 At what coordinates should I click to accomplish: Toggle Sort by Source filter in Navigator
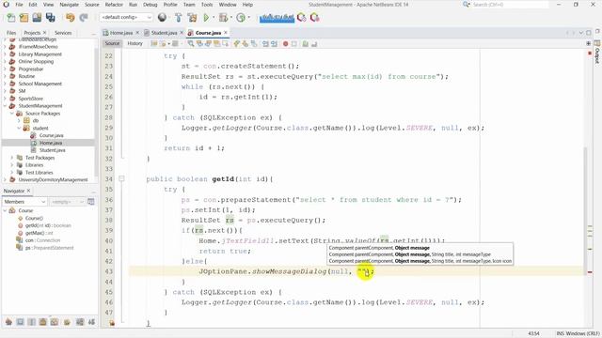point(91,322)
